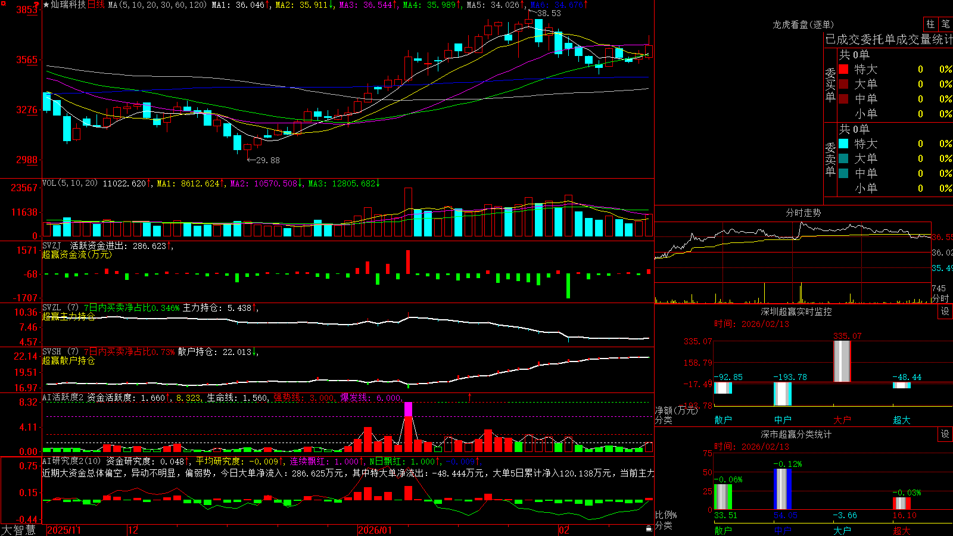Viewport: 953px width, 536px height.
Task: Open the SVSH (7) indicator label
Action: click(60, 352)
